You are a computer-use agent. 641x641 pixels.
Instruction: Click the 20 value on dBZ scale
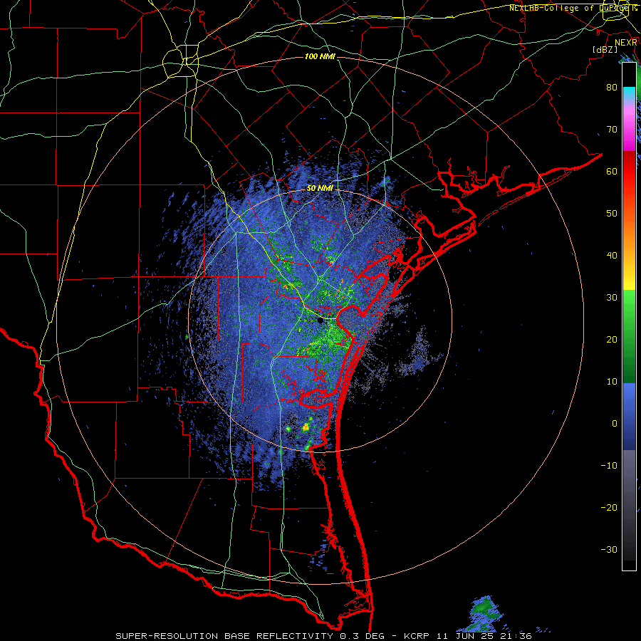(612, 340)
